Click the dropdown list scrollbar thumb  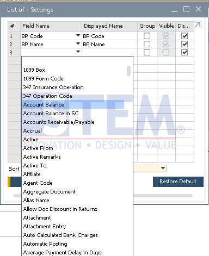click(128, 71)
